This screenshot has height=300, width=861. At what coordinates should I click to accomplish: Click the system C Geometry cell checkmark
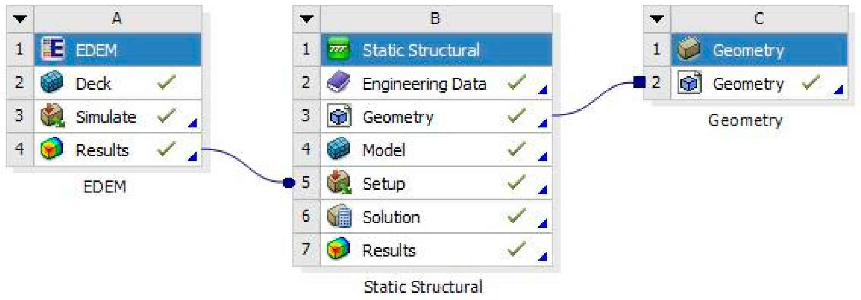[x=811, y=83]
